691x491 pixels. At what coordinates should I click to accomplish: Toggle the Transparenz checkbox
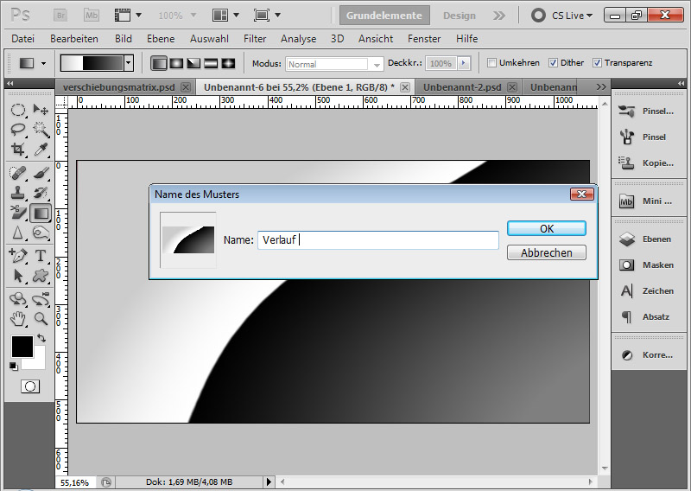tap(598, 63)
